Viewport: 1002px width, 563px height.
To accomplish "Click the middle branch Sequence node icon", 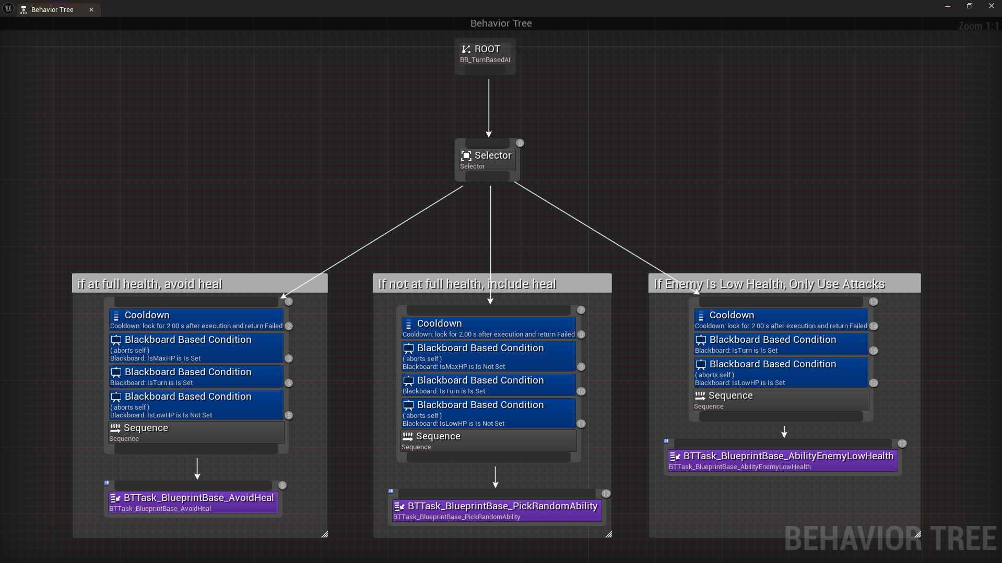I will tap(408, 437).
